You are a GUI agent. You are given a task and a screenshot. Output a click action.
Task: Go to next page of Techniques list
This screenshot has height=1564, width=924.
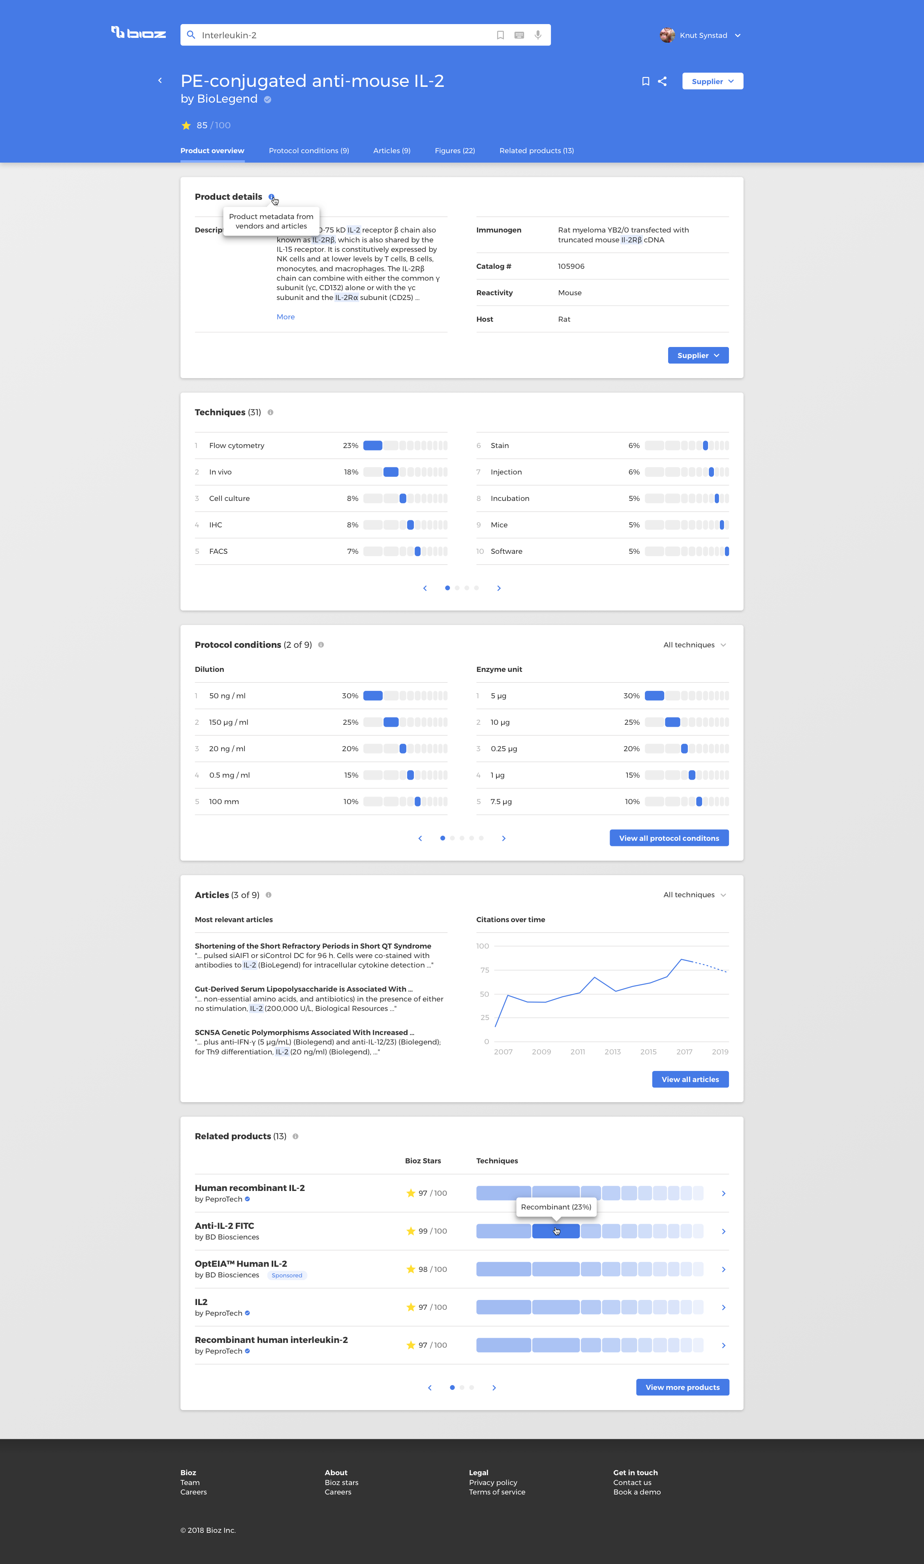(499, 588)
